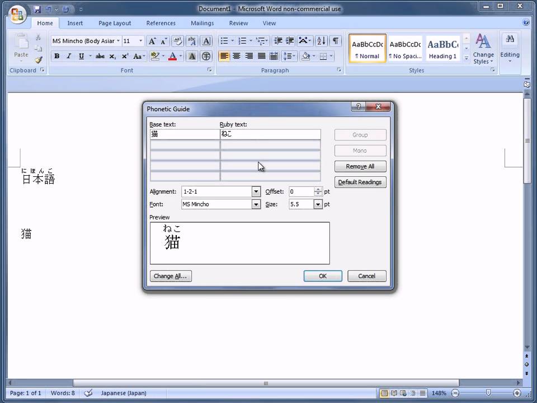Open Editing group menu

tap(510, 49)
